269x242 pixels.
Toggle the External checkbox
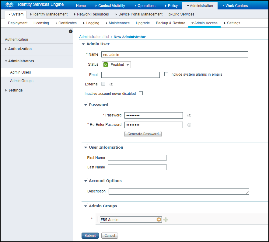pyautogui.click(x=103, y=84)
